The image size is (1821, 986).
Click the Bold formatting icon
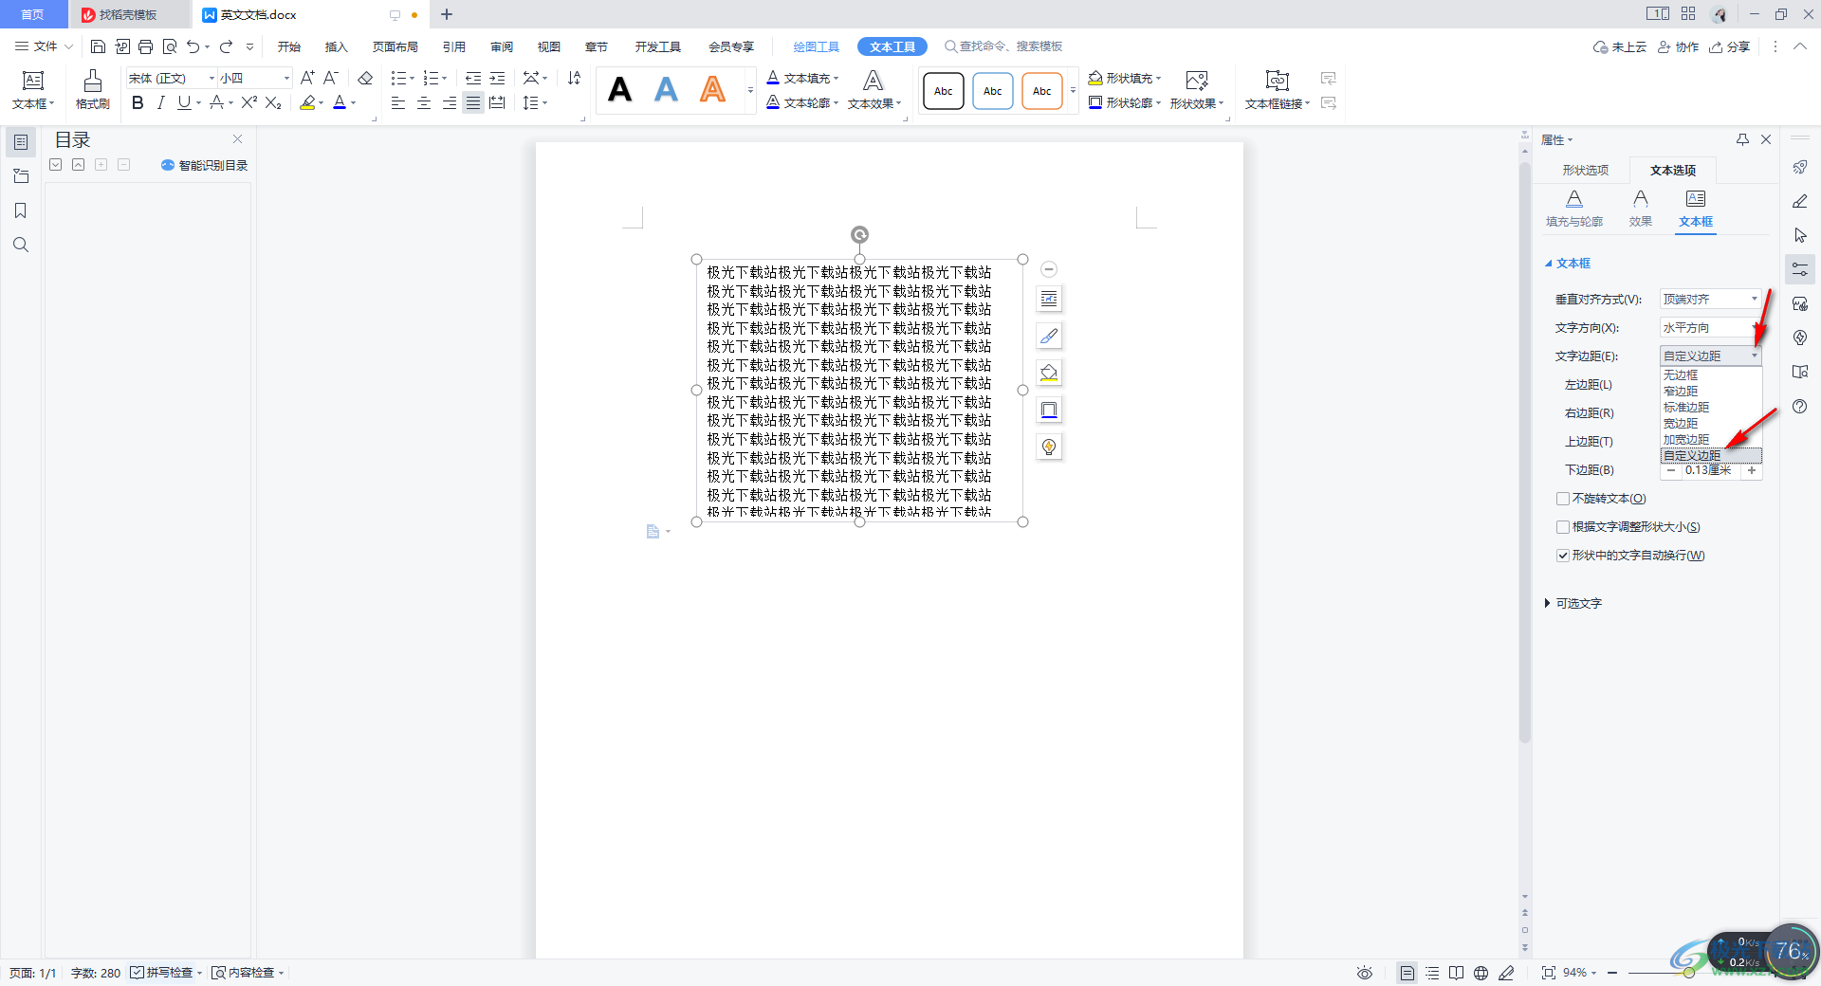pyautogui.click(x=138, y=102)
